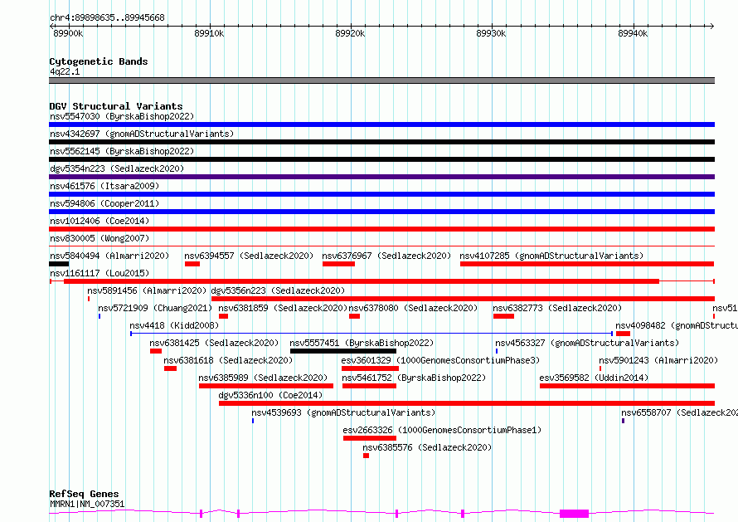The width and height of the screenshot is (738, 522).
Task: Click nsv6376967 (Sedlazeck2020) variant label
Action: pos(386,256)
